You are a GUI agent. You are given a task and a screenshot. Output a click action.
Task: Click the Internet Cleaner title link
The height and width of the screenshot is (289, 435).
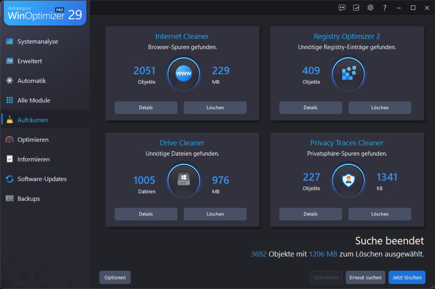click(x=182, y=36)
